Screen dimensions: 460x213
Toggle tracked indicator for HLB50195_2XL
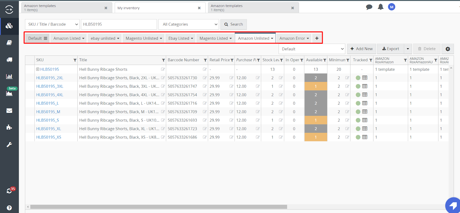coord(358,78)
